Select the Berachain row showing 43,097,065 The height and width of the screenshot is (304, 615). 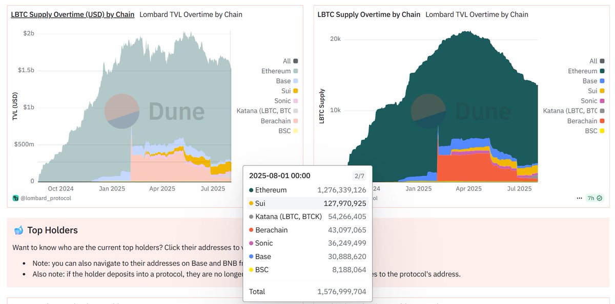pyautogui.click(x=307, y=230)
